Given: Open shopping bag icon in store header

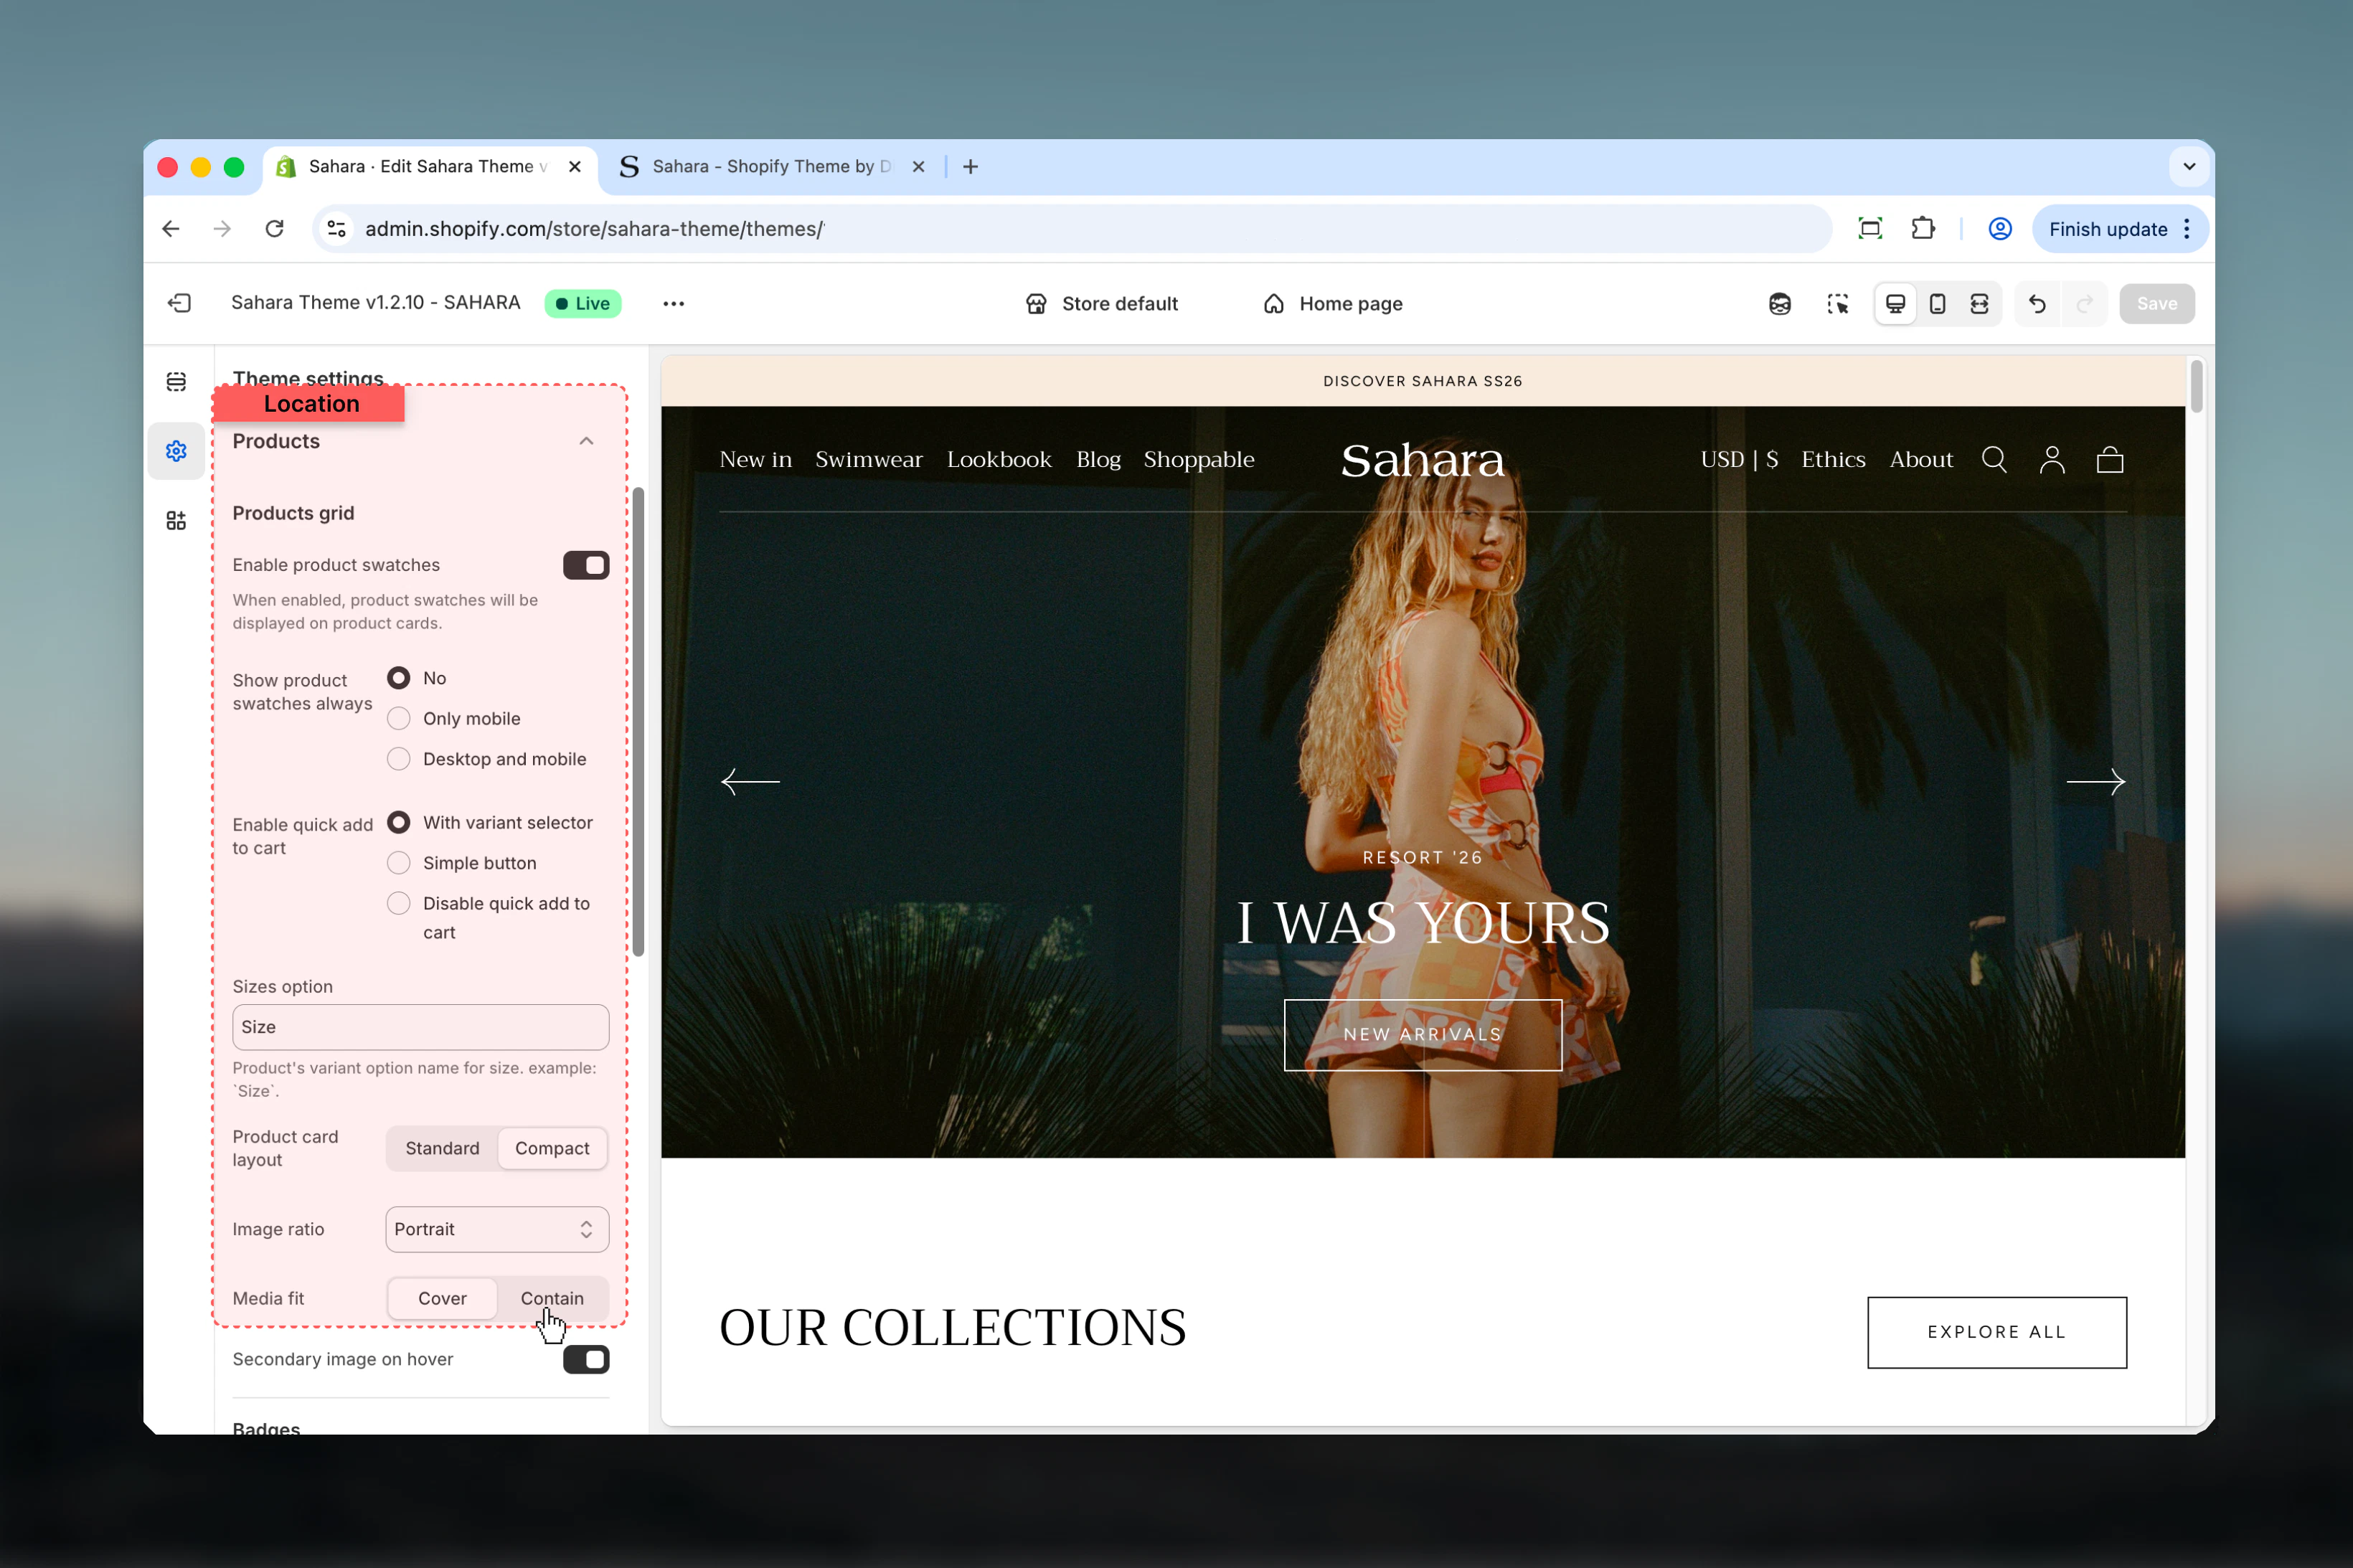Looking at the screenshot, I should click(x=2110, y=459).
